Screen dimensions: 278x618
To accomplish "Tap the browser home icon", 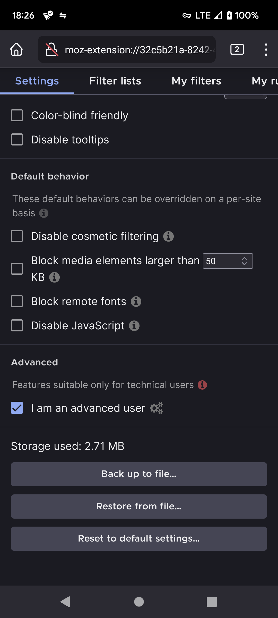I will click(x=16, y=49).
